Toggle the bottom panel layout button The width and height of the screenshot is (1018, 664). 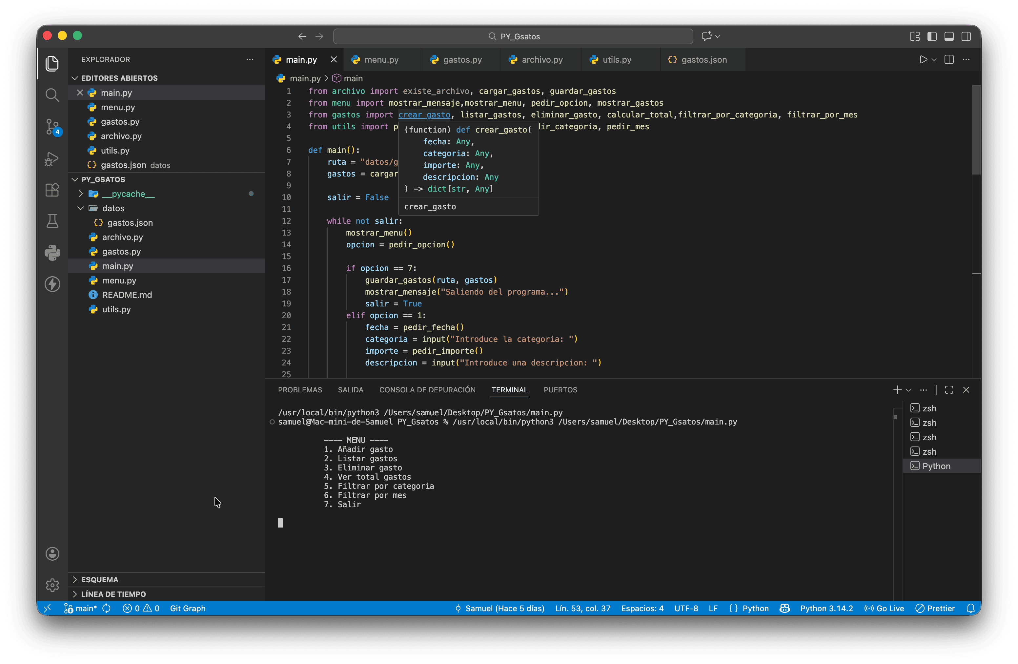click(949, 36)
